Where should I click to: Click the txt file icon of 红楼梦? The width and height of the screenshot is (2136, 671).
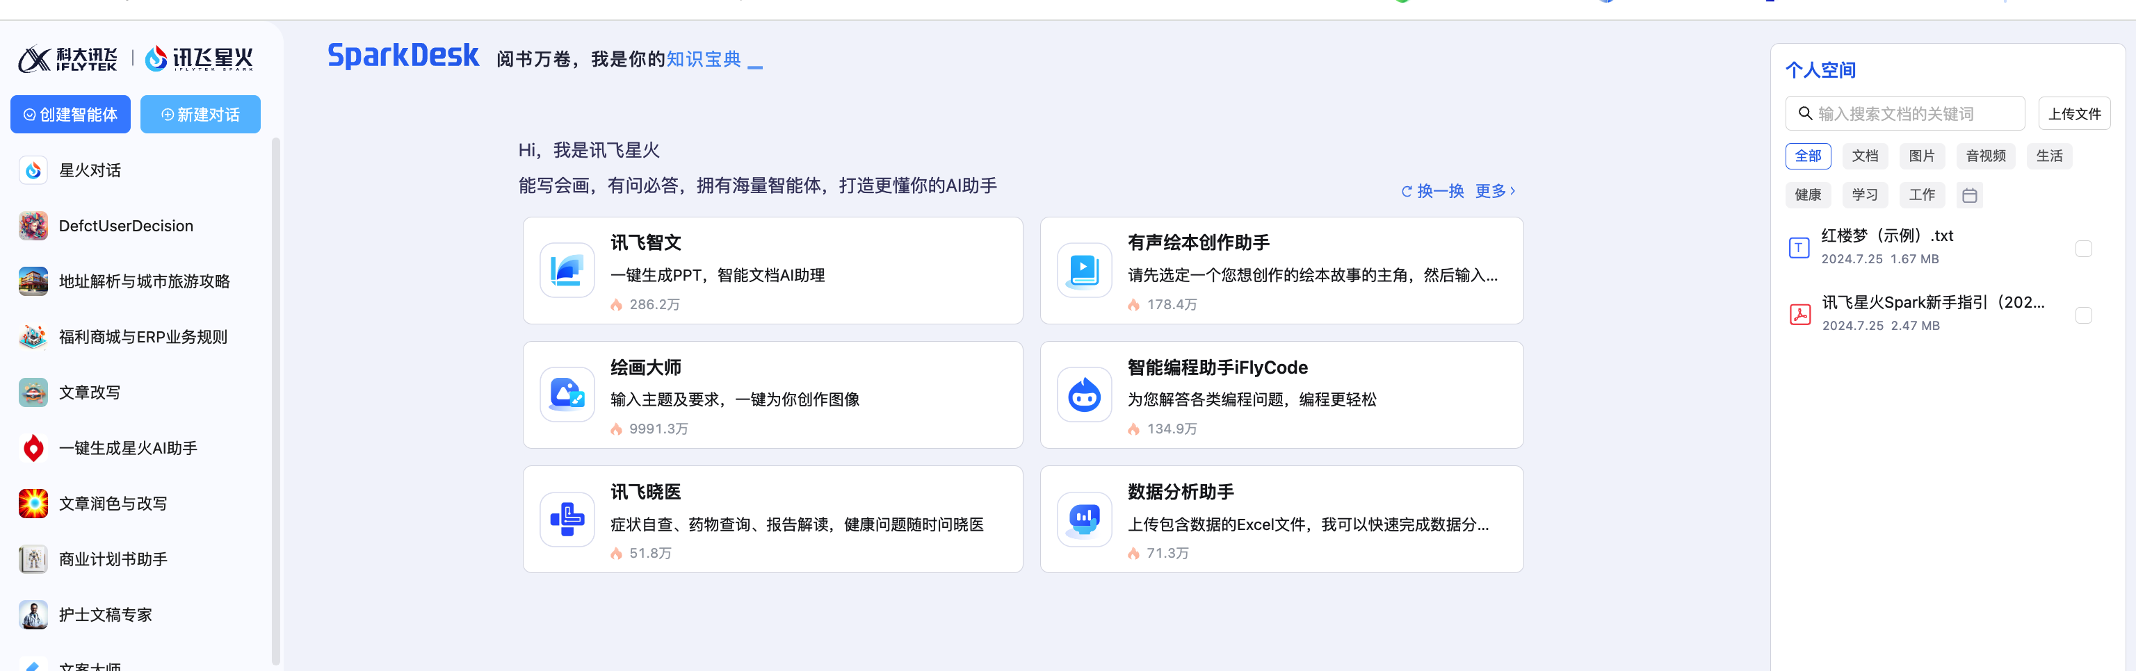1799,248
